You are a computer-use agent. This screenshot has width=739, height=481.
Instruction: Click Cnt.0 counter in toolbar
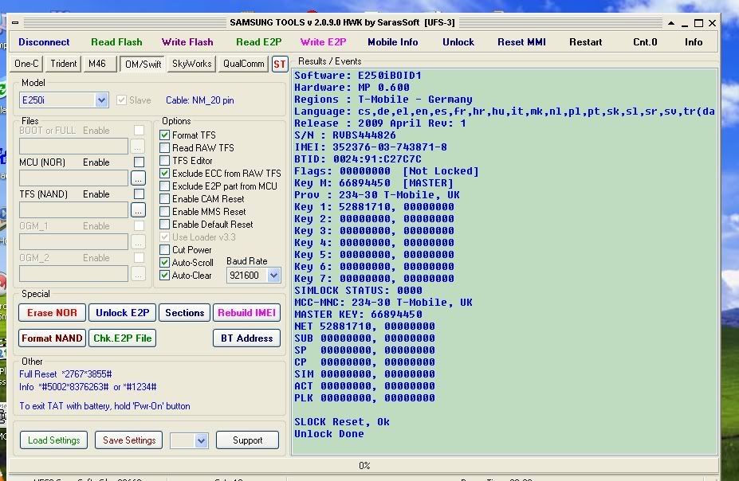(645, 42)
